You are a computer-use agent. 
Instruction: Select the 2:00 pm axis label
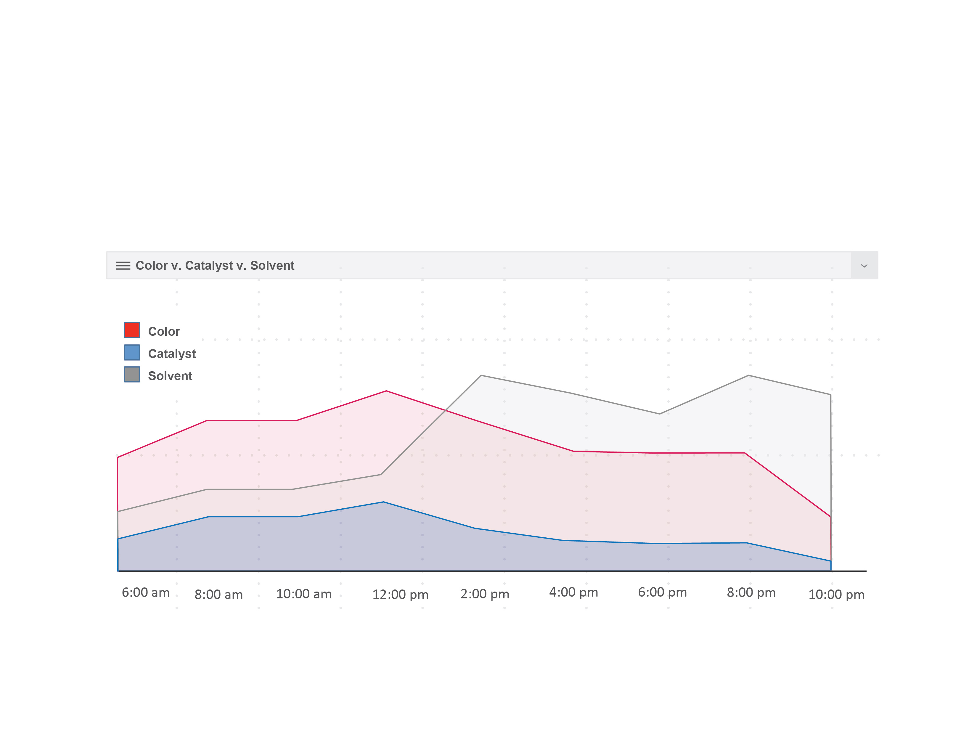click(x=485, y=594)
